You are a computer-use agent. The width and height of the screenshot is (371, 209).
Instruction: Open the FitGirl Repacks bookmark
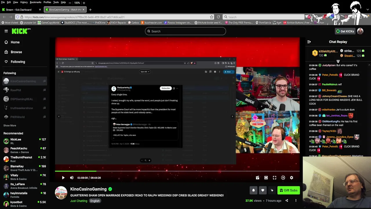coord(117,23)
